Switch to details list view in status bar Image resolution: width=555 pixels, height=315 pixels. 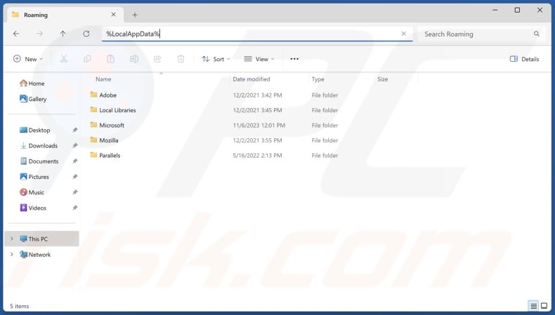(x=533, y=306)
